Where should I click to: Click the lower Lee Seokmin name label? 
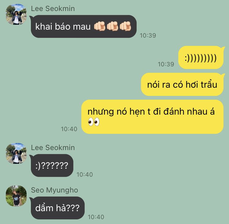[53, 148]
